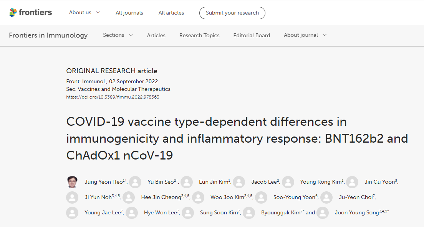Select the Research Topics tab
Image resolution: width=424 pixels, height=227 pixels.
coord(199,35)
